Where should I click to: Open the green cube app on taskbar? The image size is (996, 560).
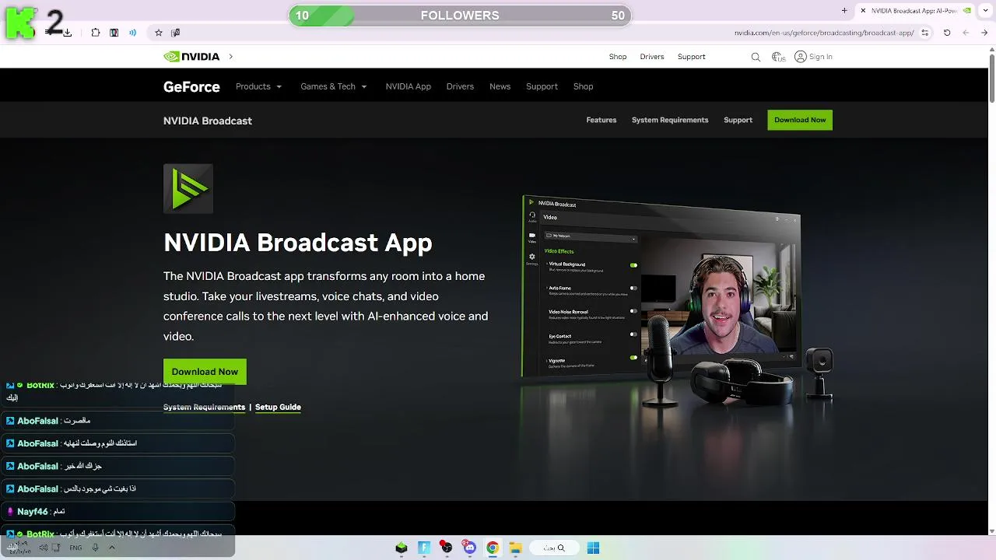[x=402, y=548]
